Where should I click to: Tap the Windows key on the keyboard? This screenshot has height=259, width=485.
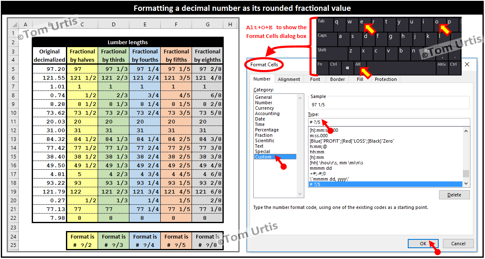347,68
